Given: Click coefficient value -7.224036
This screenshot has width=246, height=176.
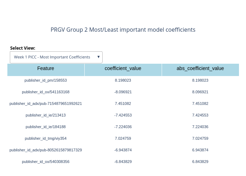Looking at the screenshot, I should point(123,127).
